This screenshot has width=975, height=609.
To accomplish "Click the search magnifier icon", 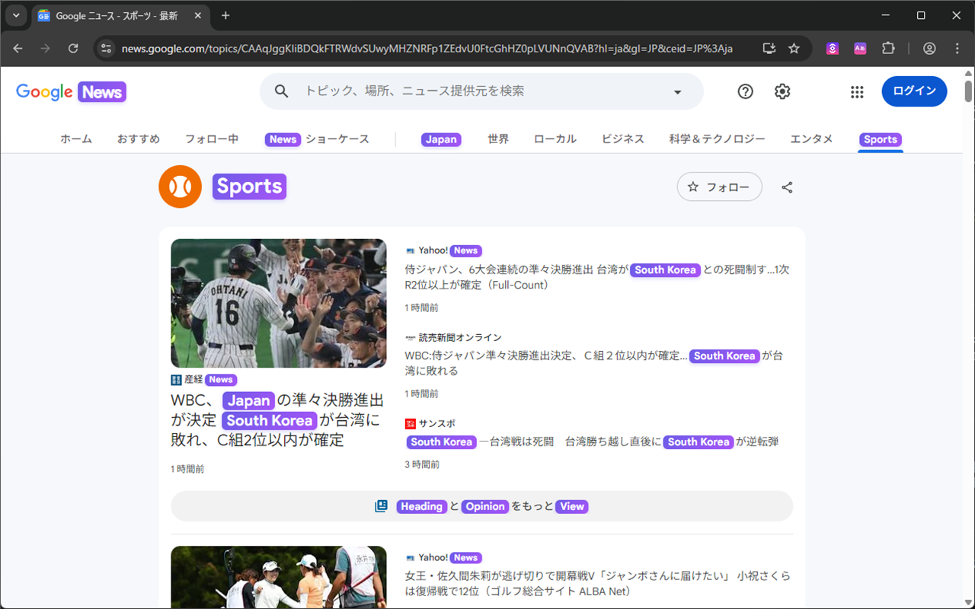I will coord(281,91).
